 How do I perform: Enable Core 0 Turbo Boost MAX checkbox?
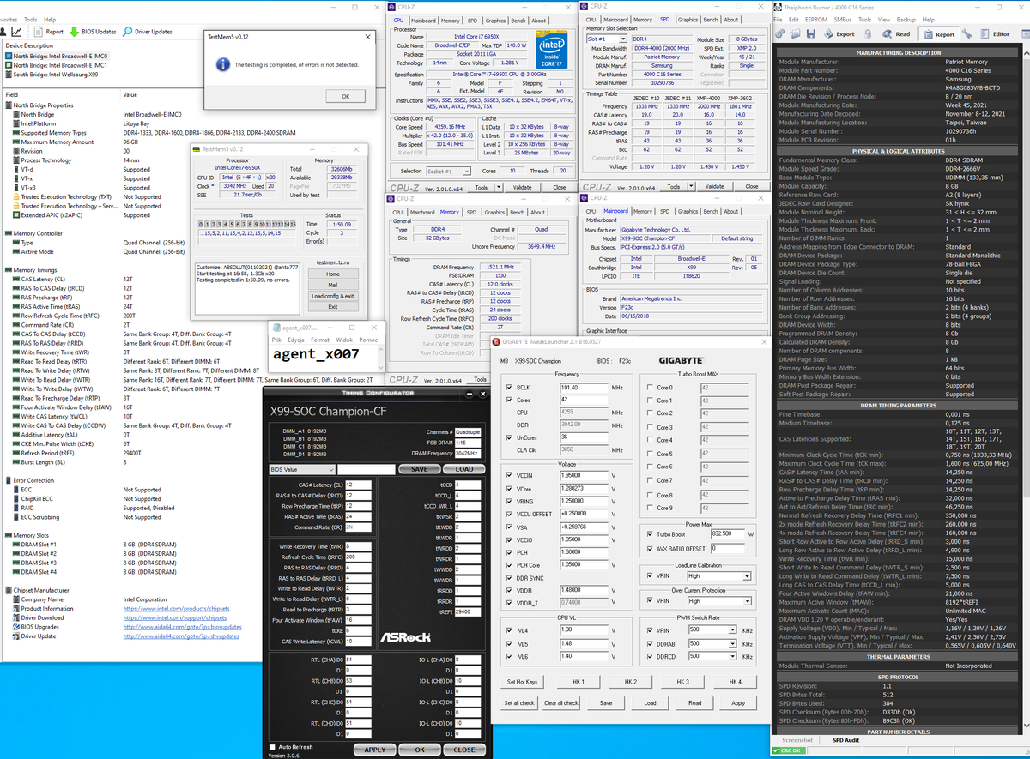tap(650, 388)
